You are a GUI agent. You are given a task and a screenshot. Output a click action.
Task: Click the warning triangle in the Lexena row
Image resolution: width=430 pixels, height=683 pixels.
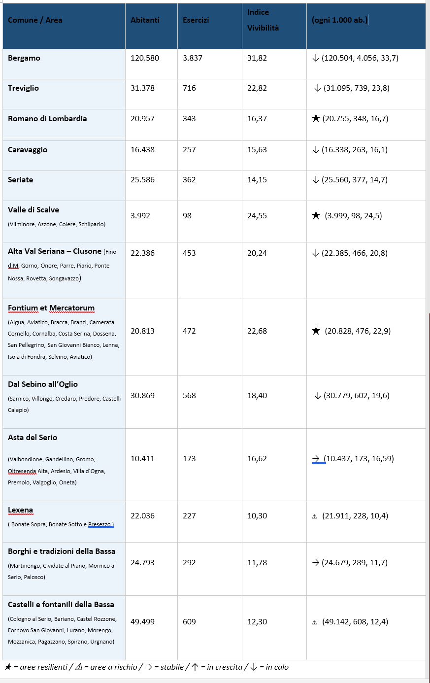(x=314, y=516)
